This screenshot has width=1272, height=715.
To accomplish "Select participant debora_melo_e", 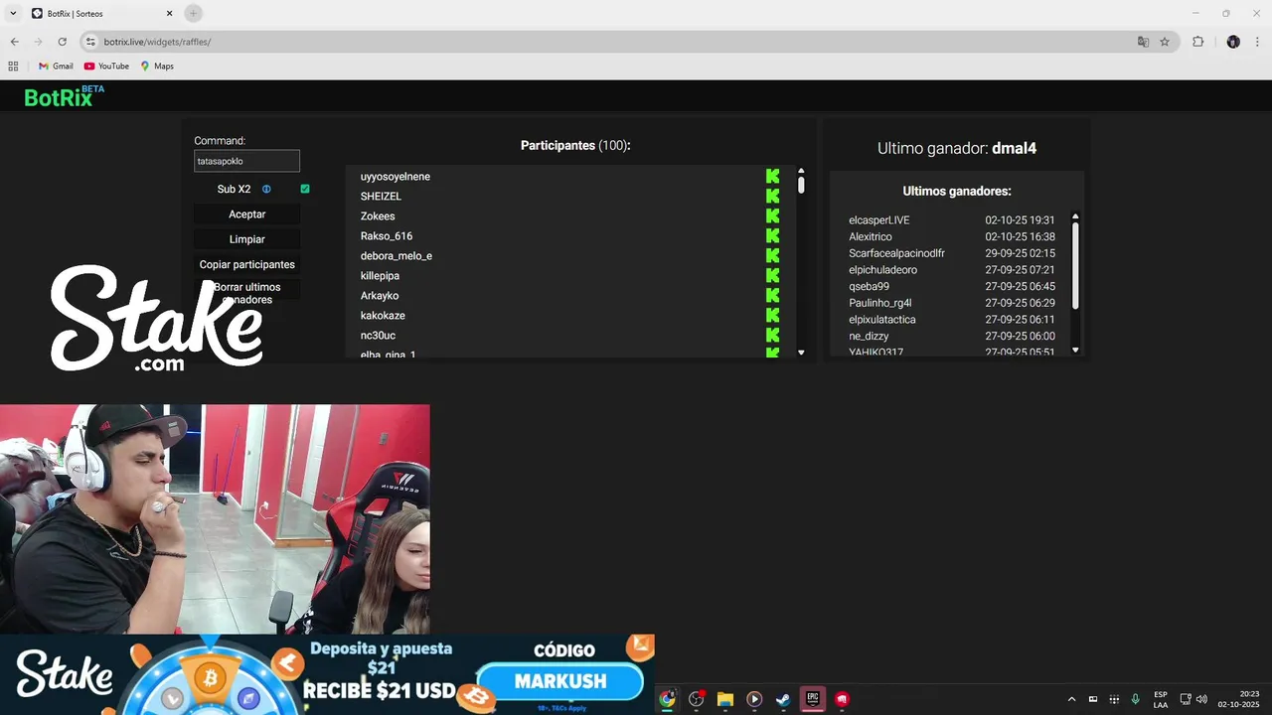I will pos(397,256).
